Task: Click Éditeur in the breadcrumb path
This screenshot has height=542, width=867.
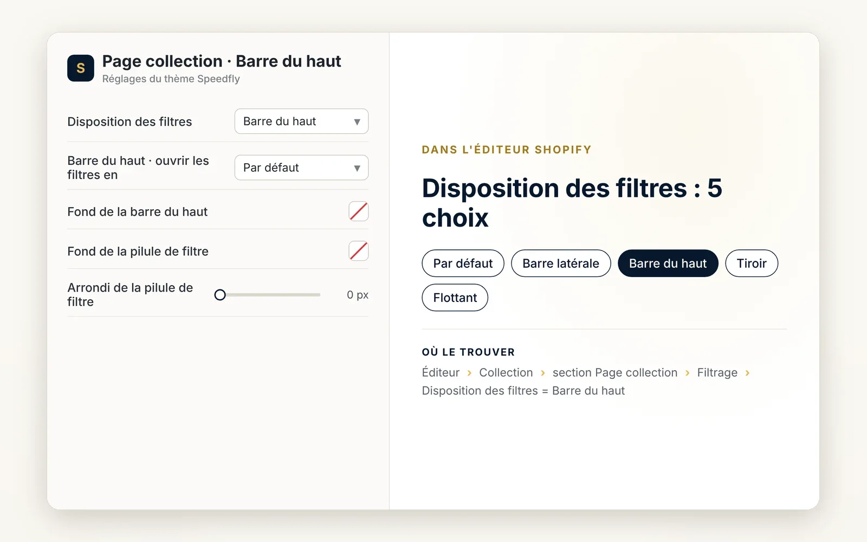Action: point(441,372)
